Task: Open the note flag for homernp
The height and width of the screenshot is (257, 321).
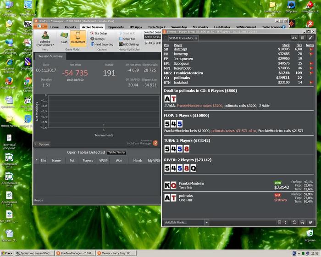Action: pyautogui.click(x=311, y=54)
